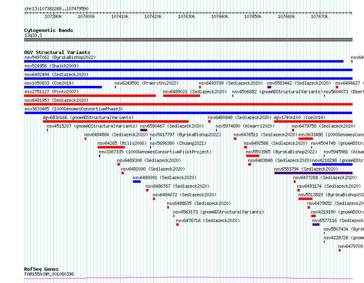Click nsv6493709 (Sedlazeck2020) label
The width and height of the screenshot is (364, 283).
[x=231, y=83]
